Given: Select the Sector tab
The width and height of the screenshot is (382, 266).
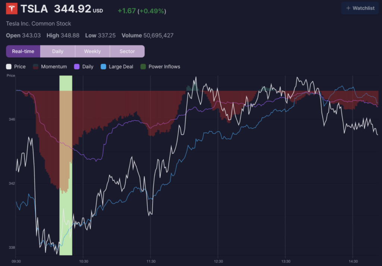Looking at the screenshot, I should 127,51.
